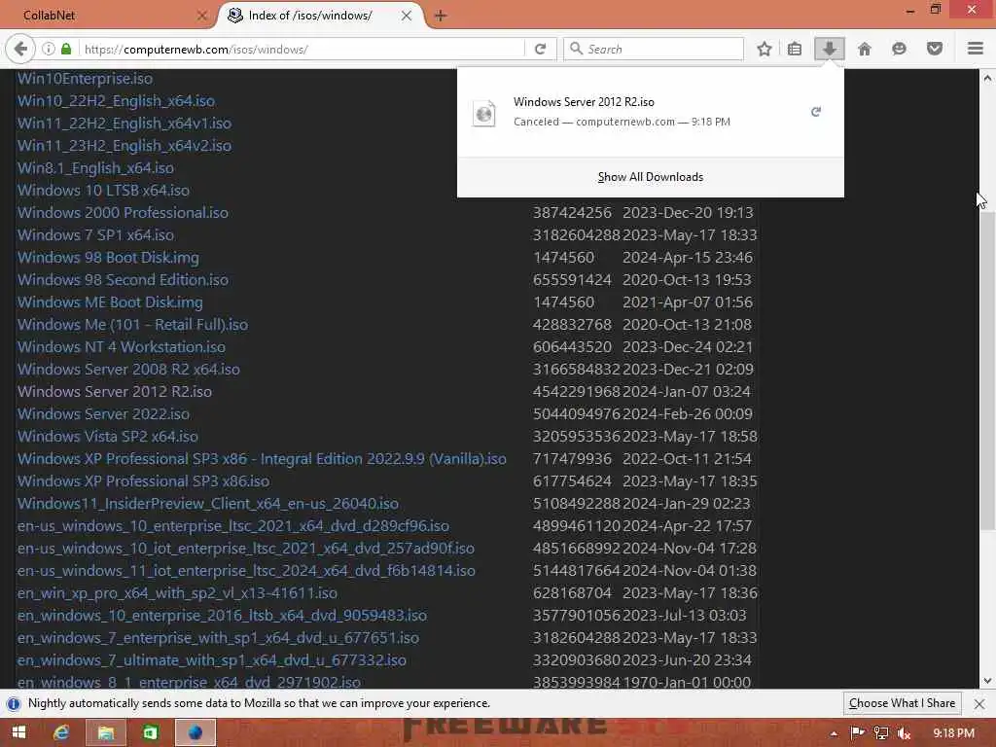Viewport: 996px width, 747px height.
Task: Open the Pocket icon in the toolbar
Action: (935, 49)
